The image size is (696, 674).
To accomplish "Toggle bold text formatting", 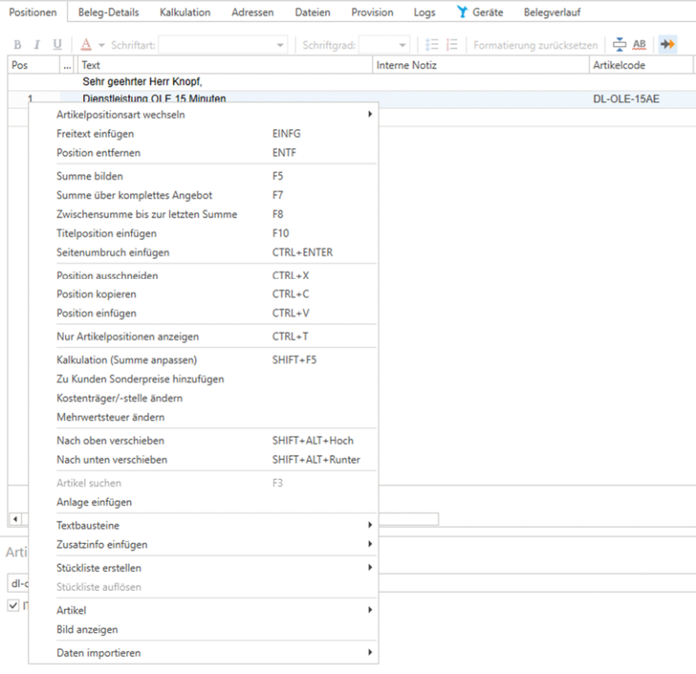I will 17,44.
